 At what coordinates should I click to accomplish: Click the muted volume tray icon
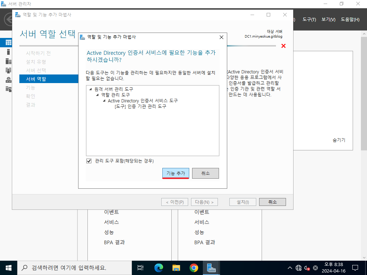click(307, 268)
